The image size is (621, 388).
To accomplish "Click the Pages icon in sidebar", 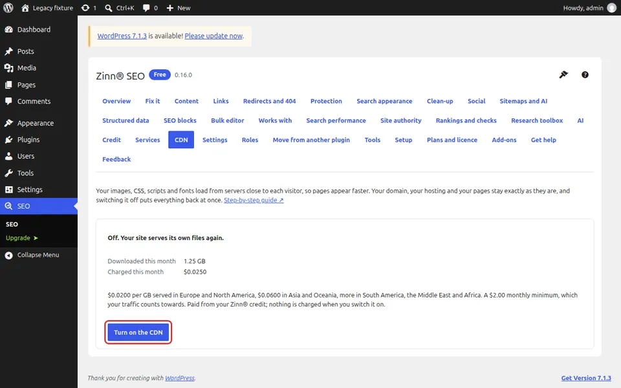I will (8, 85).
